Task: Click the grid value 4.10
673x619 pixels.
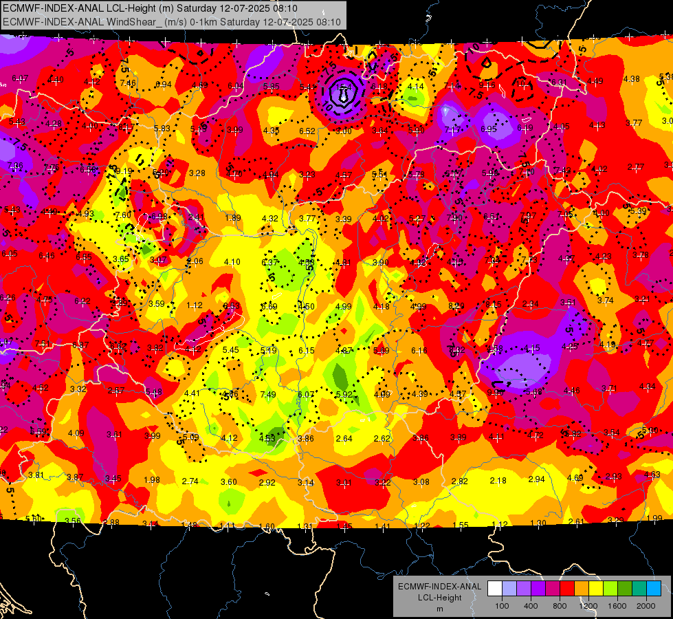Action: (232, 261)
